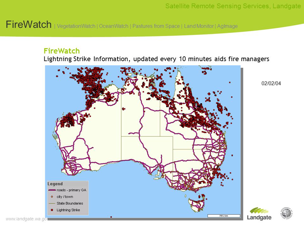Viewport: 304px width, 228px height.
Task: Click 'Lightning Strike' legend label
Action: 68,210
